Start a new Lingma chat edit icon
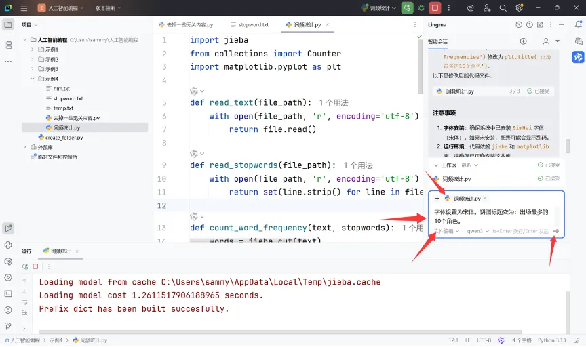The image size is (586, 347). [x=540, y=24]
